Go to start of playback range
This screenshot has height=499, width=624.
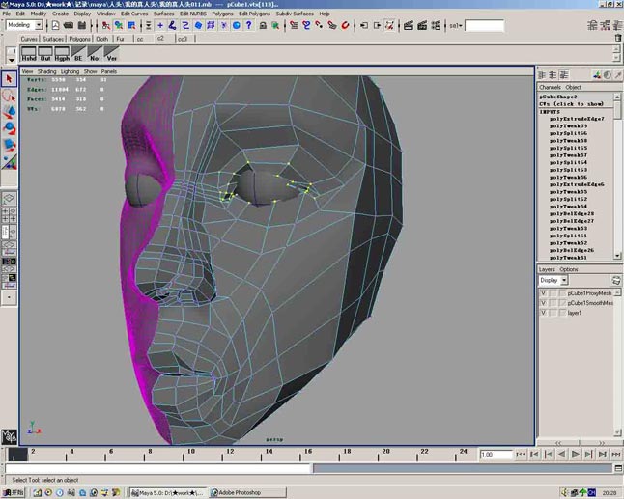coord(521,454)
